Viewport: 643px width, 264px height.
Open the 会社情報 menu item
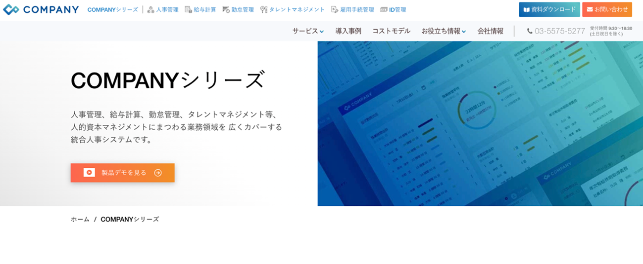(x=490, y=31)
